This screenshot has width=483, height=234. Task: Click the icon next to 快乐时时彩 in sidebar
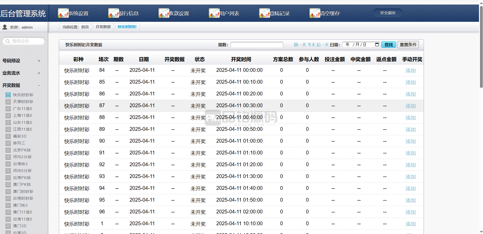[x=8, y=95]
